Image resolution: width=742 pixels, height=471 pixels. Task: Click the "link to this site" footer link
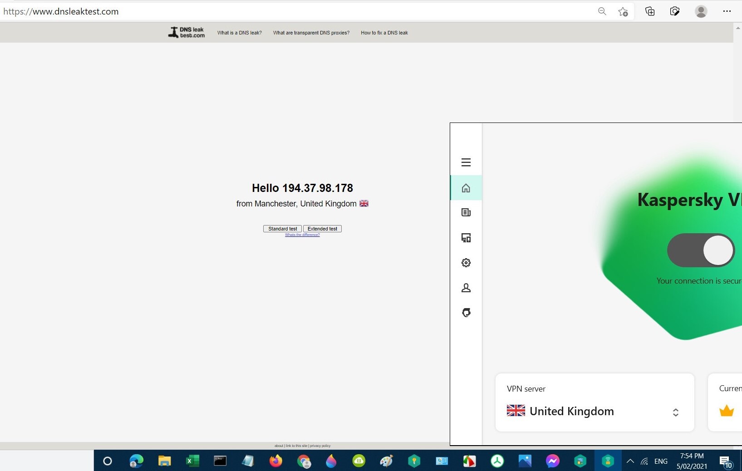[x=296, y=446]
